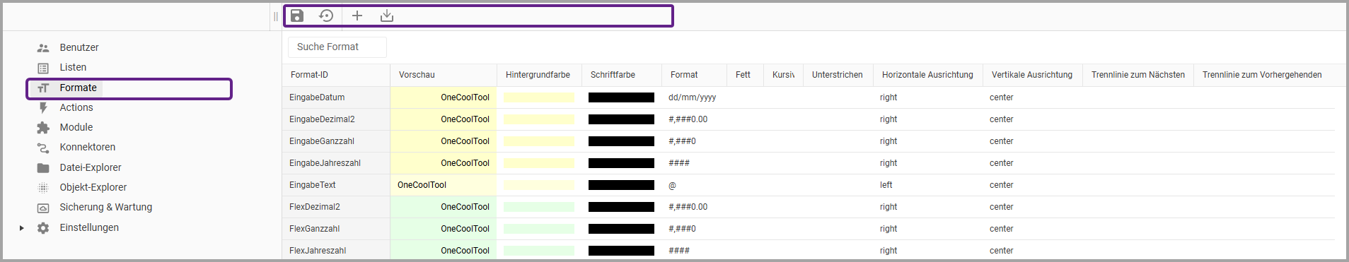Select the FlexDezimal2 format ID cell
1349x262 pixels.
[x=336, y=207]
